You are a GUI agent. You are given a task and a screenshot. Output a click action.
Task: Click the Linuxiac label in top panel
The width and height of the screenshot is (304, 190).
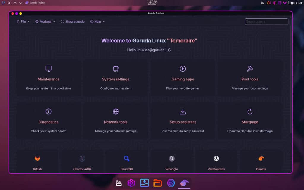pos(295,3)
